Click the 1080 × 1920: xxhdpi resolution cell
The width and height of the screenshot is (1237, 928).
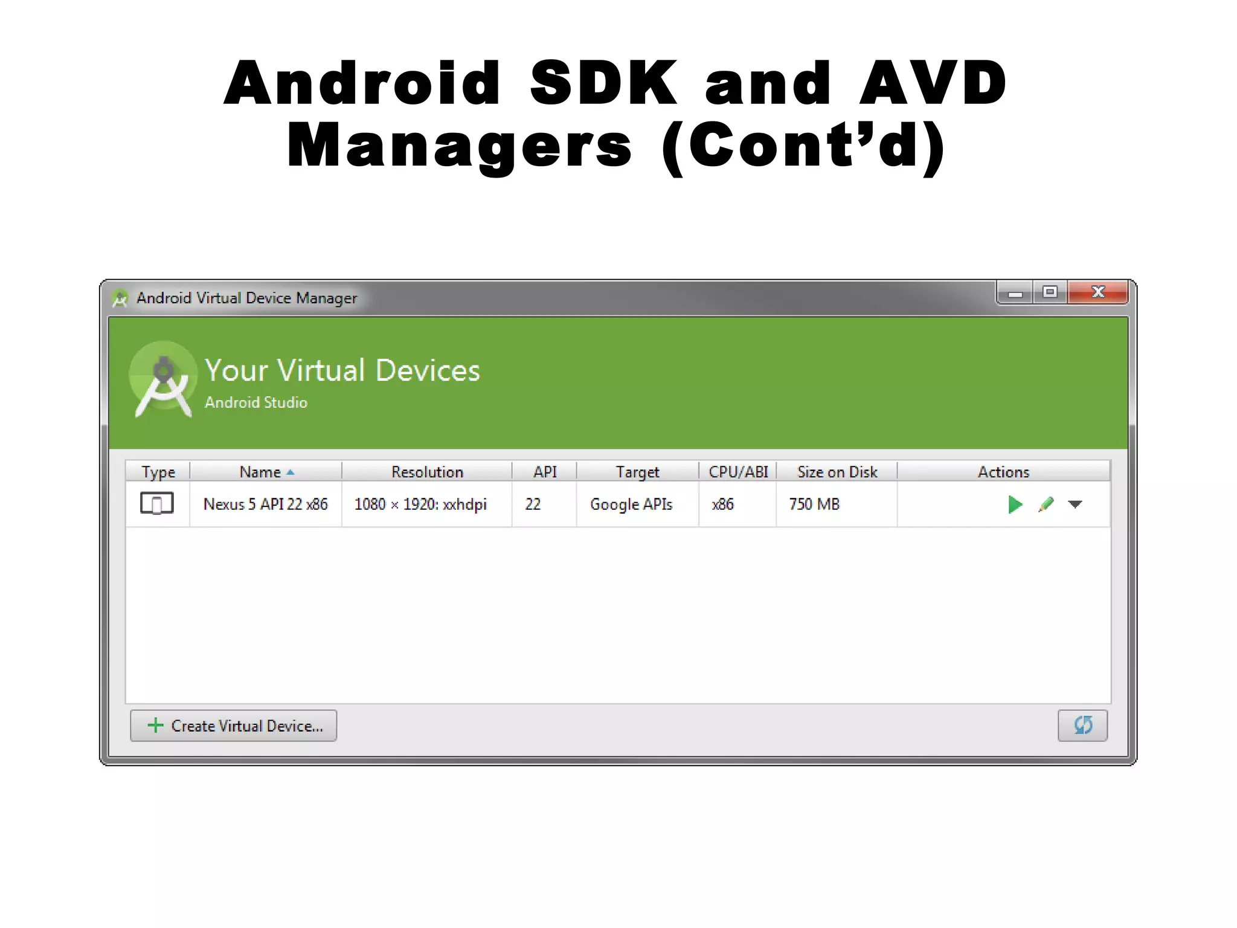[427, 504]
